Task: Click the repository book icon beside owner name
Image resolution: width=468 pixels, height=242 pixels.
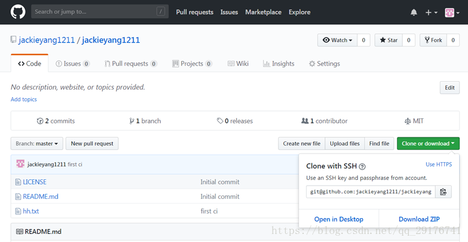Action: pyautogui.click(x=13, y=40)
